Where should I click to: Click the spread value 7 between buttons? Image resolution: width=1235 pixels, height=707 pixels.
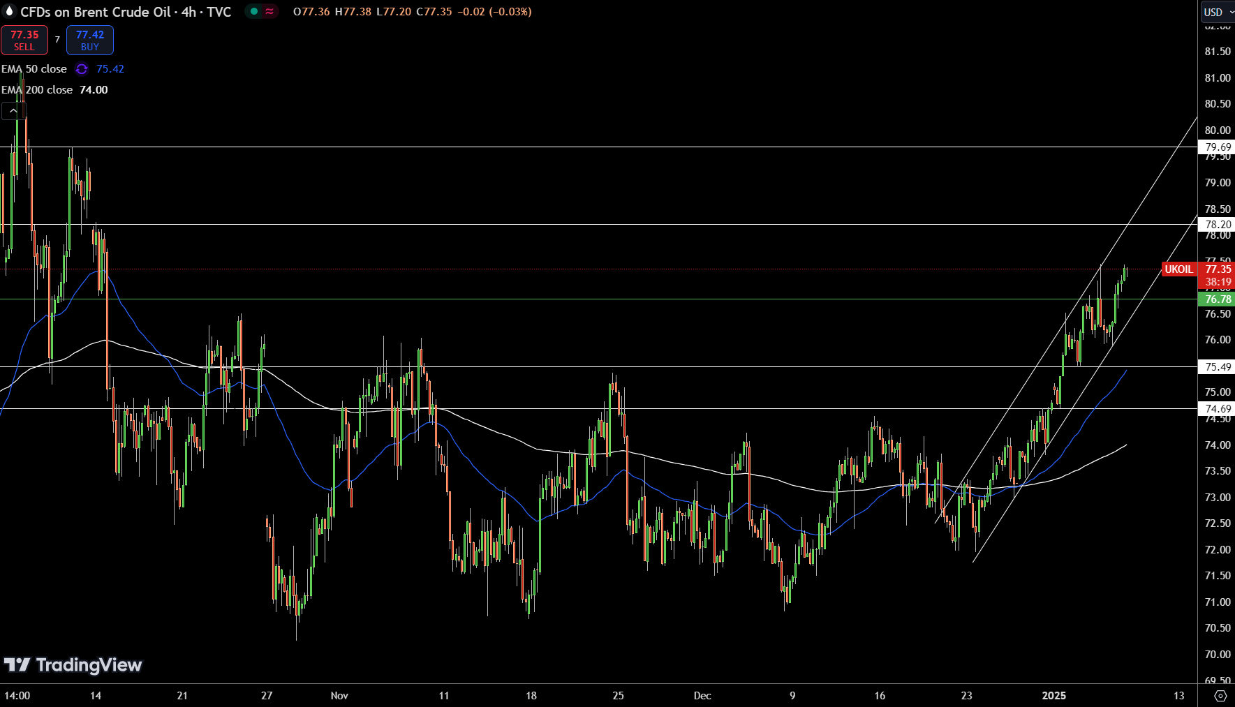point(57,40)
